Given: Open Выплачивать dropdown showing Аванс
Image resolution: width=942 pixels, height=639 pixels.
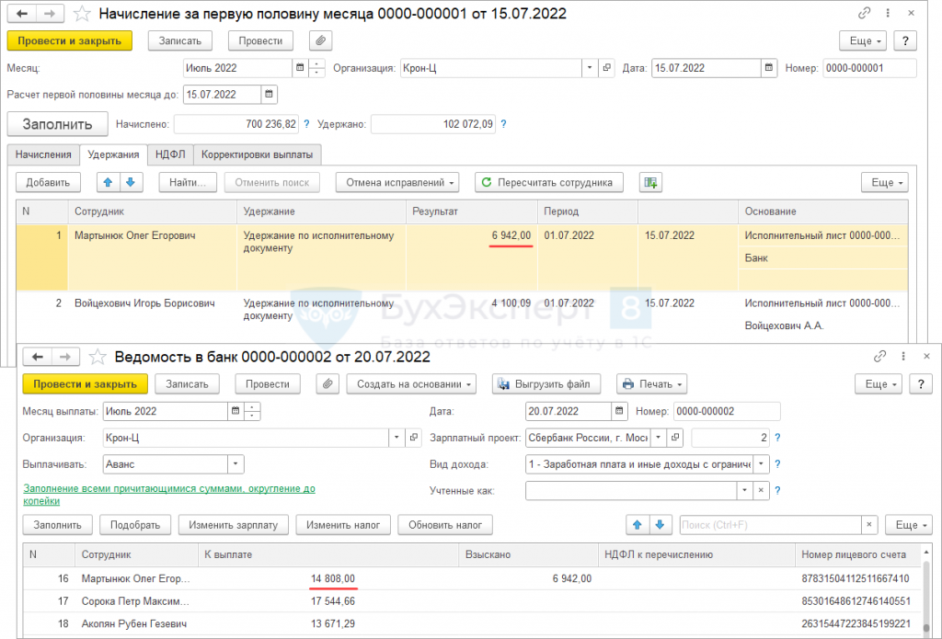Looking at the screenshot, I should click(235, 464).
